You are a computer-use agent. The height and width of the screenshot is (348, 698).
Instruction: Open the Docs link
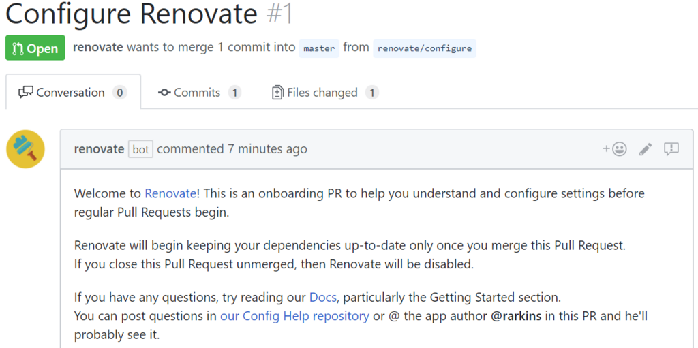323,296
